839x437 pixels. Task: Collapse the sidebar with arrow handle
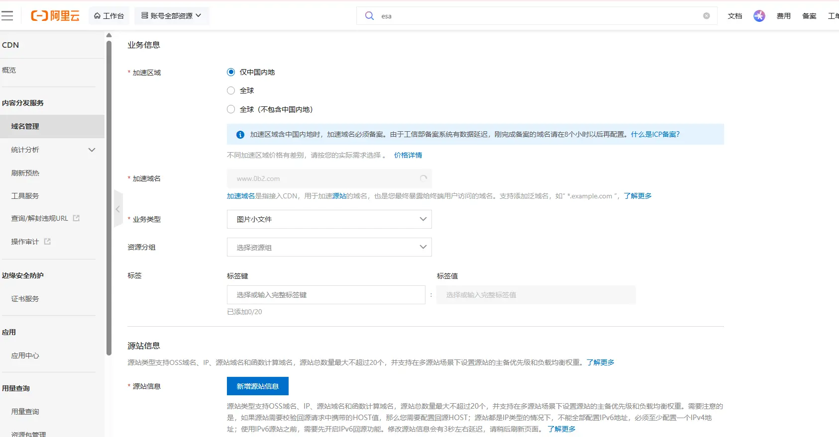click(118, 209)
